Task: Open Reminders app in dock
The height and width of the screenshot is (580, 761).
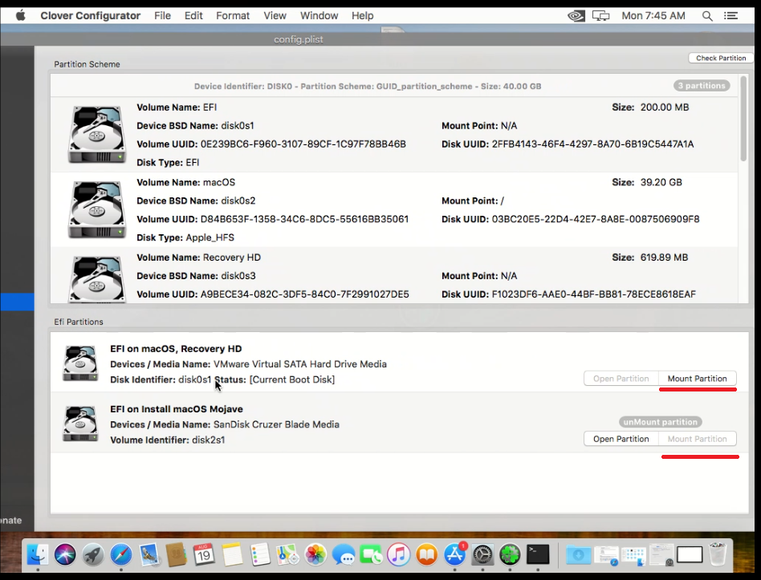Action: [x=260, y=554]
